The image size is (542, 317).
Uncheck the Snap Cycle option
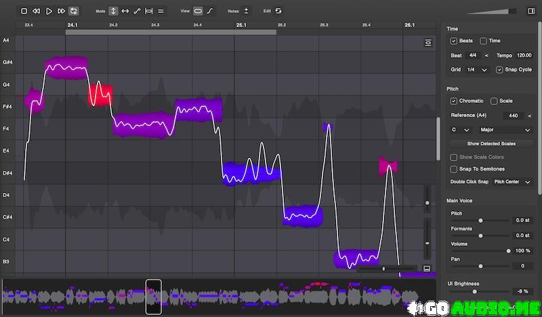[x=499, y=69]
